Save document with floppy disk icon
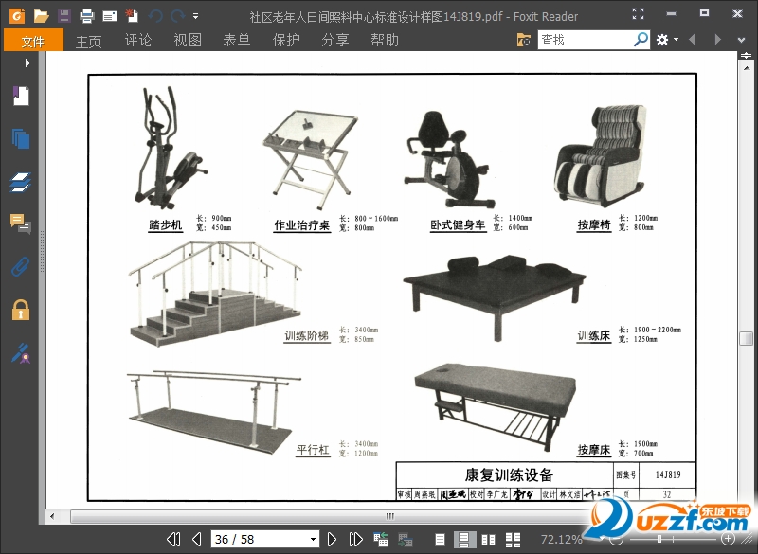The image size is (758, 554). click(63, 16)
